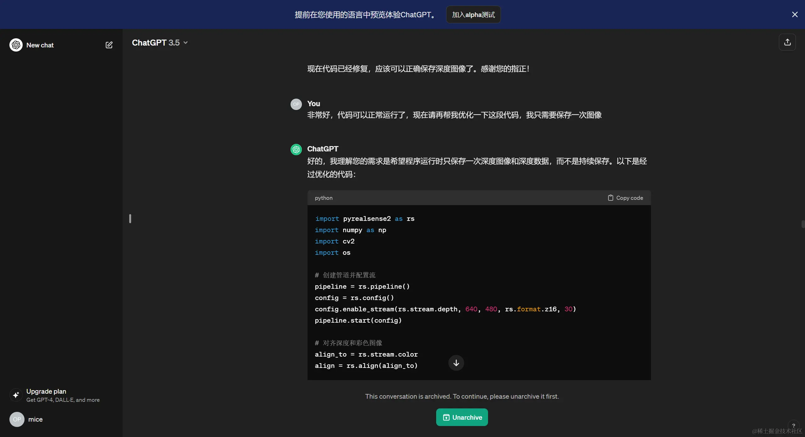Click the page scrollbar thumb on right edge

tap(803, 224)
